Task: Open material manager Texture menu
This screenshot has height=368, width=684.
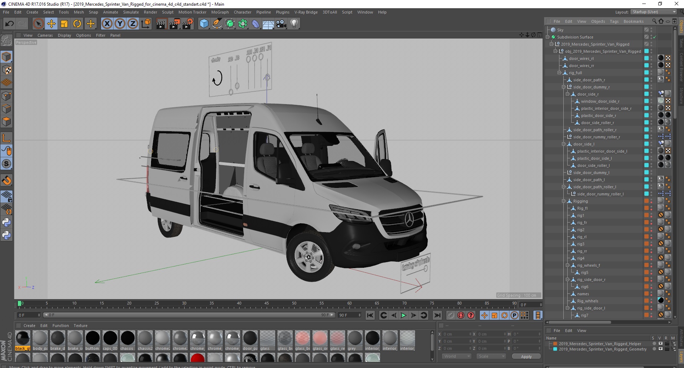Action: point(80,326)
